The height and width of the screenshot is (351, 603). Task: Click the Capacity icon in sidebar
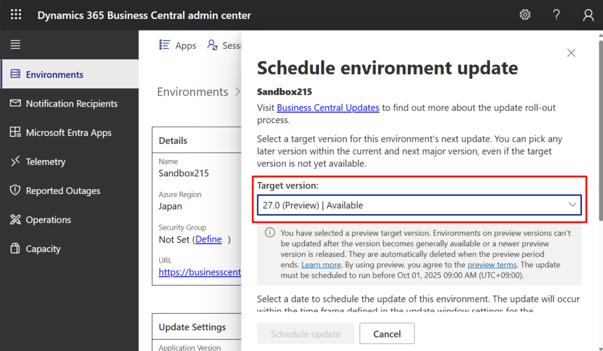(15, 249)
